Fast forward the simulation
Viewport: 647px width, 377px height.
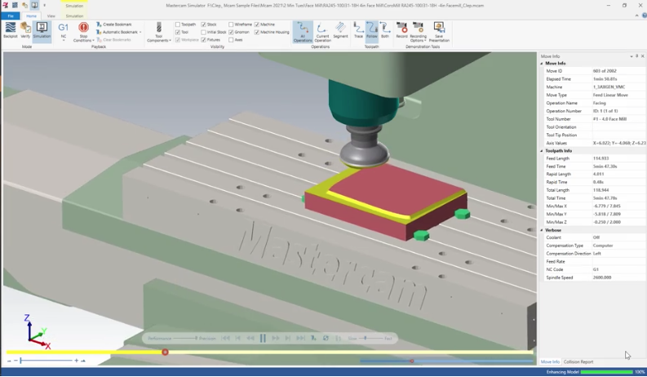coord(276,338)
